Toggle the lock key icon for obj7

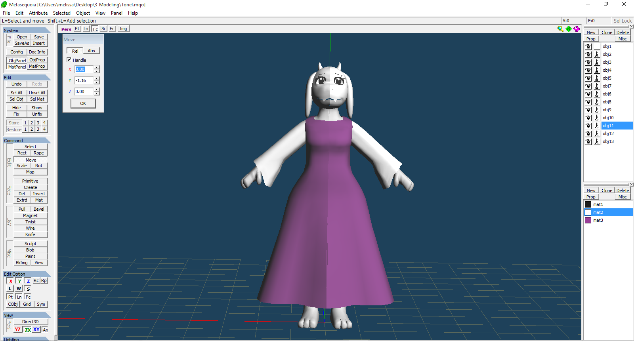[x=597, y=86]
